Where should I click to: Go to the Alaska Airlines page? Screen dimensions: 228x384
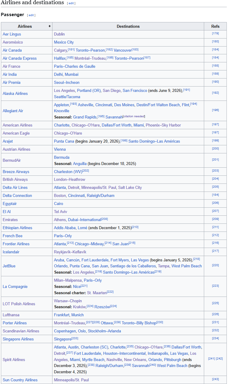[x=15, y=94]
